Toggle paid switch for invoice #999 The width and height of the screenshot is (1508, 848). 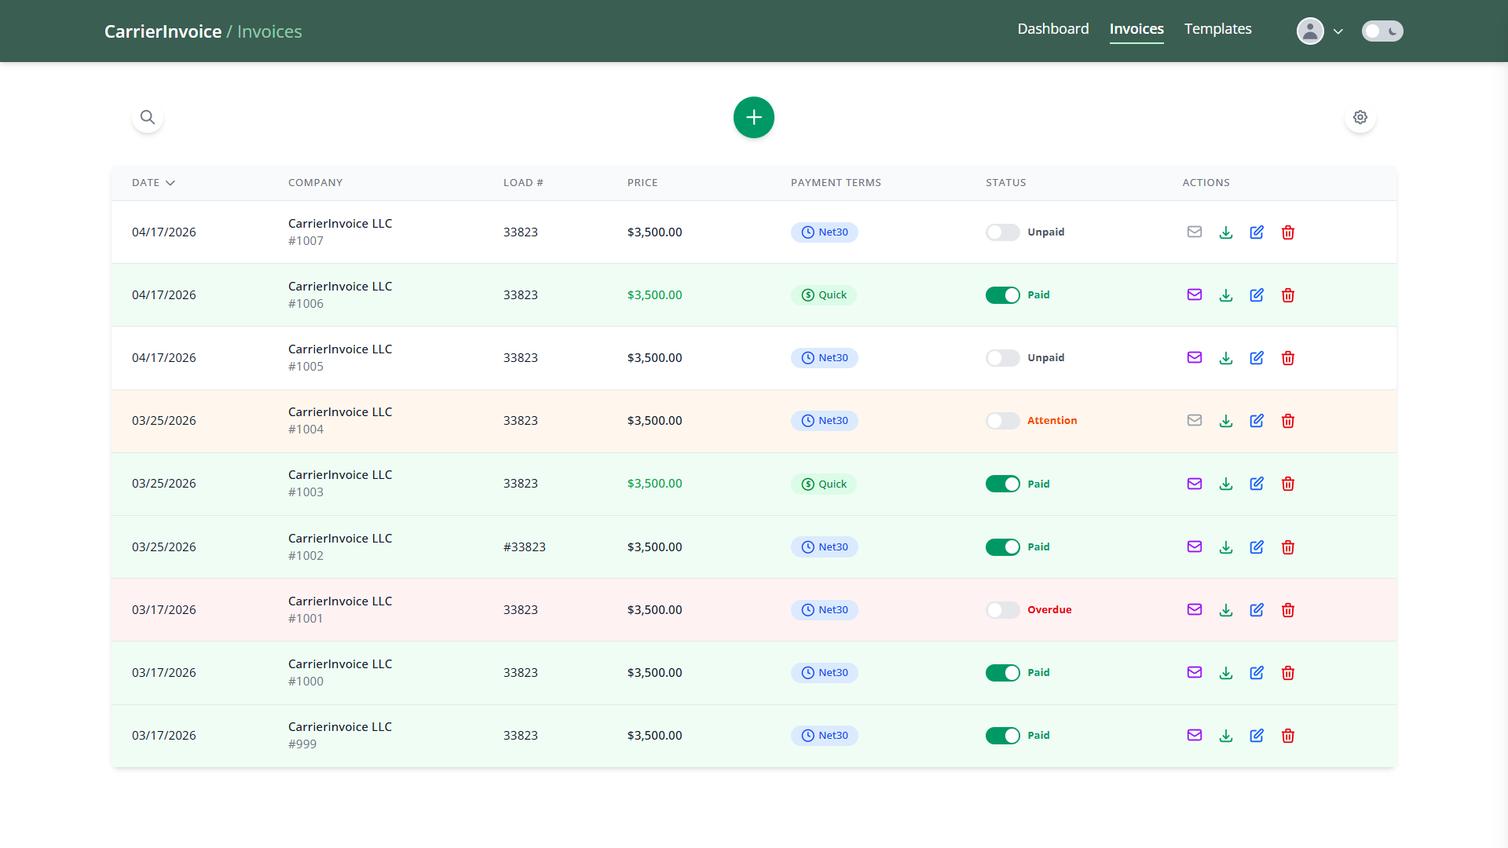tap(1003, 736)
